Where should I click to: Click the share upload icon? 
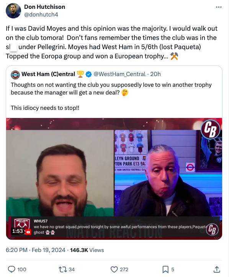[x=217, y=269]
